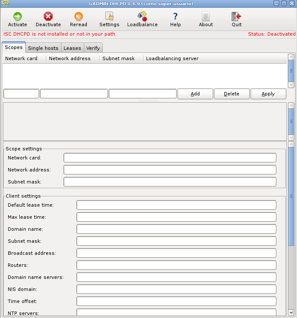Focus the Time offset field
297x318 pixels.
point(176,301)
